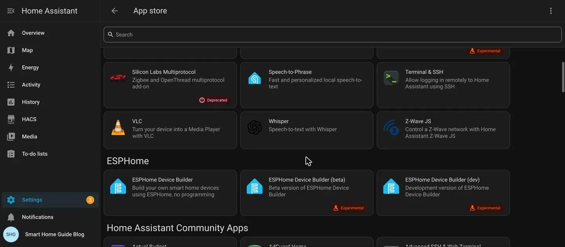Click the Map icon in sidebar
The width and height of the screenshot is (565, 247).
pos(11,50)
